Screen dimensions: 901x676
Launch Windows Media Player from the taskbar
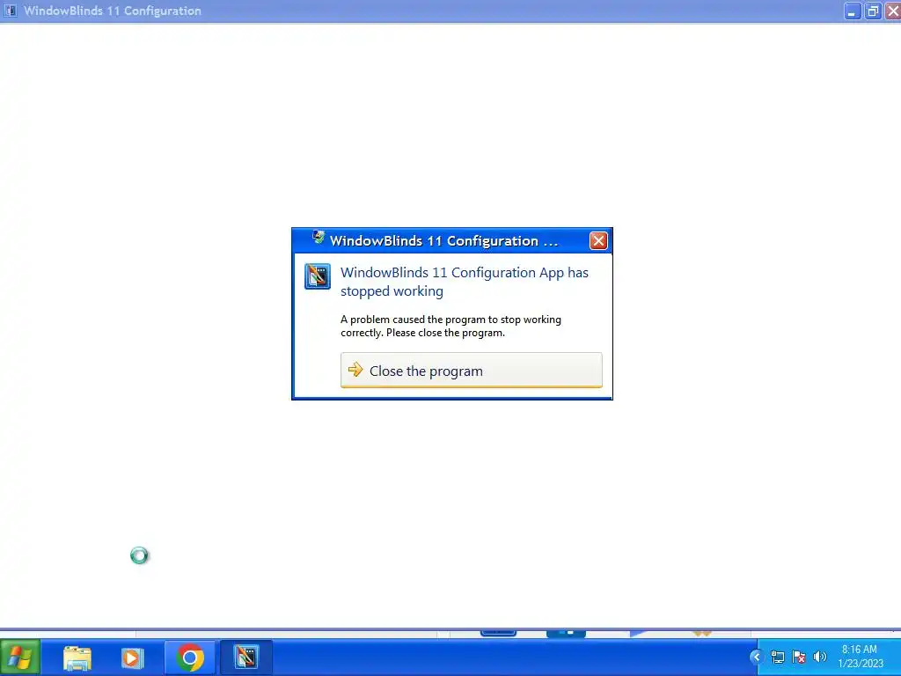point(132,658)
